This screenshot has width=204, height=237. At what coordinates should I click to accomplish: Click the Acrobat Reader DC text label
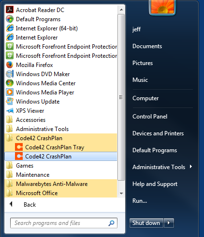(x=40, y=10)
